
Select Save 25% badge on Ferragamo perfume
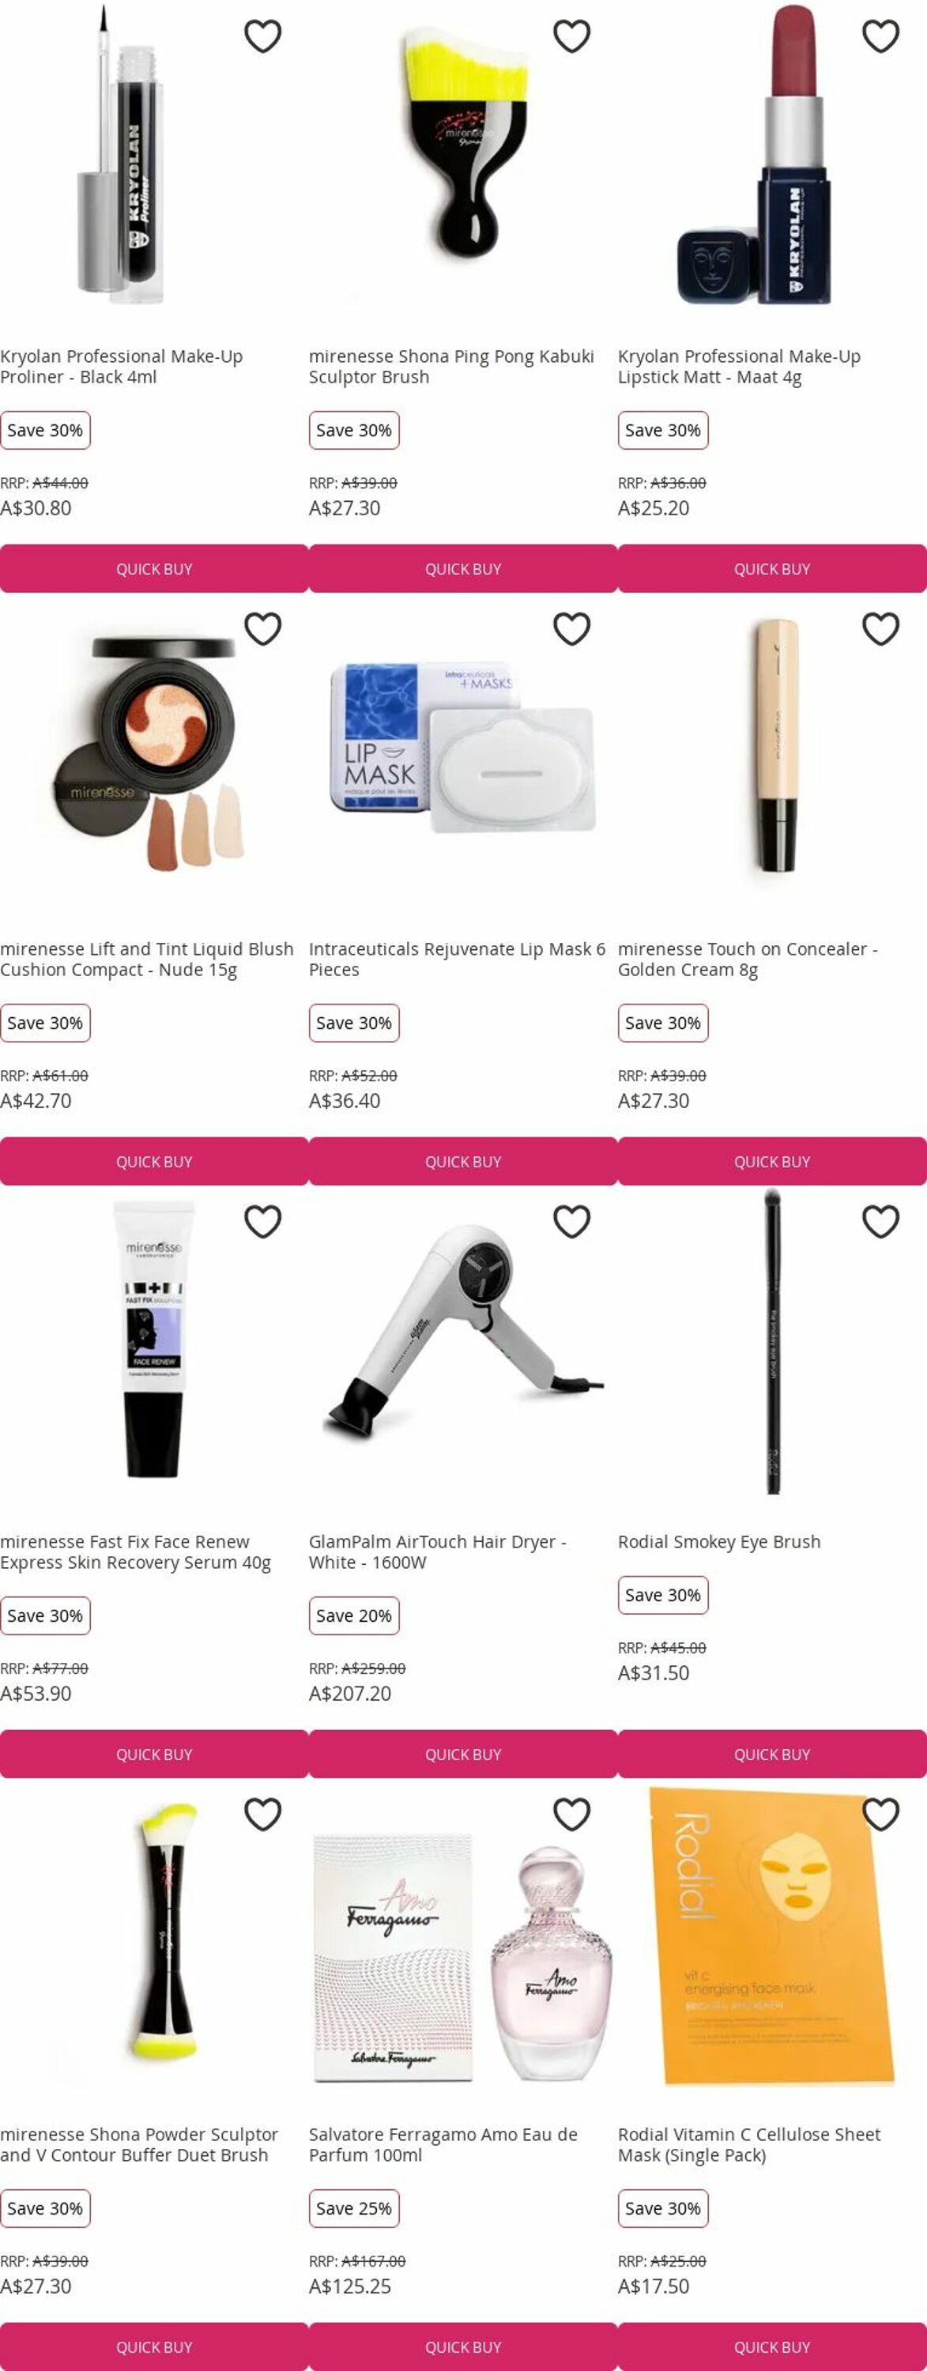[x=354, y=2208]
